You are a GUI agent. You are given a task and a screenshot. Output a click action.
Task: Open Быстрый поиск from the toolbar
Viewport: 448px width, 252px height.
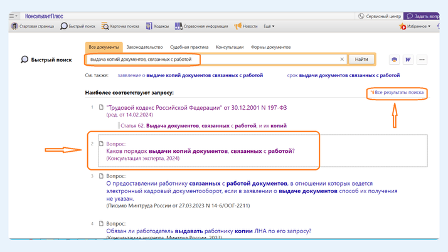64,26
